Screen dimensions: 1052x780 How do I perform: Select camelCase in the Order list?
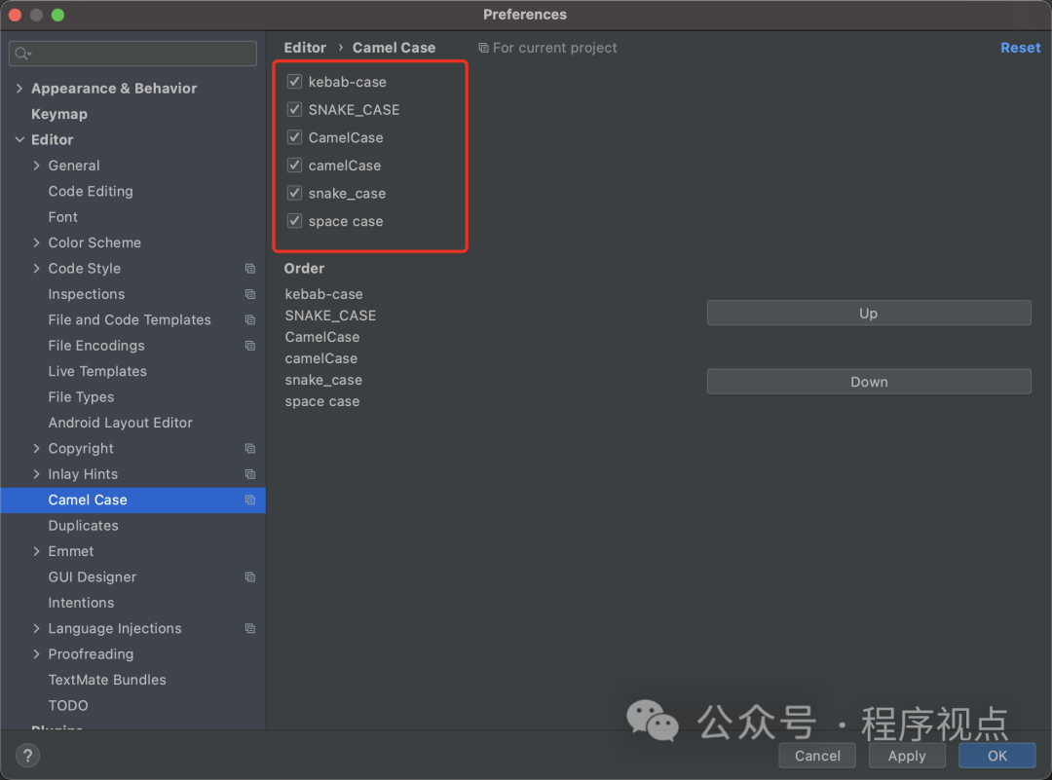click(x=321, y=358)
